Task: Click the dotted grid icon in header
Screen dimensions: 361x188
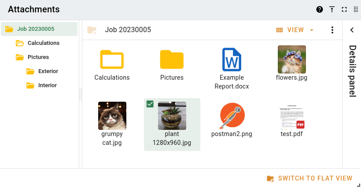Action: [x=356, y=9]
